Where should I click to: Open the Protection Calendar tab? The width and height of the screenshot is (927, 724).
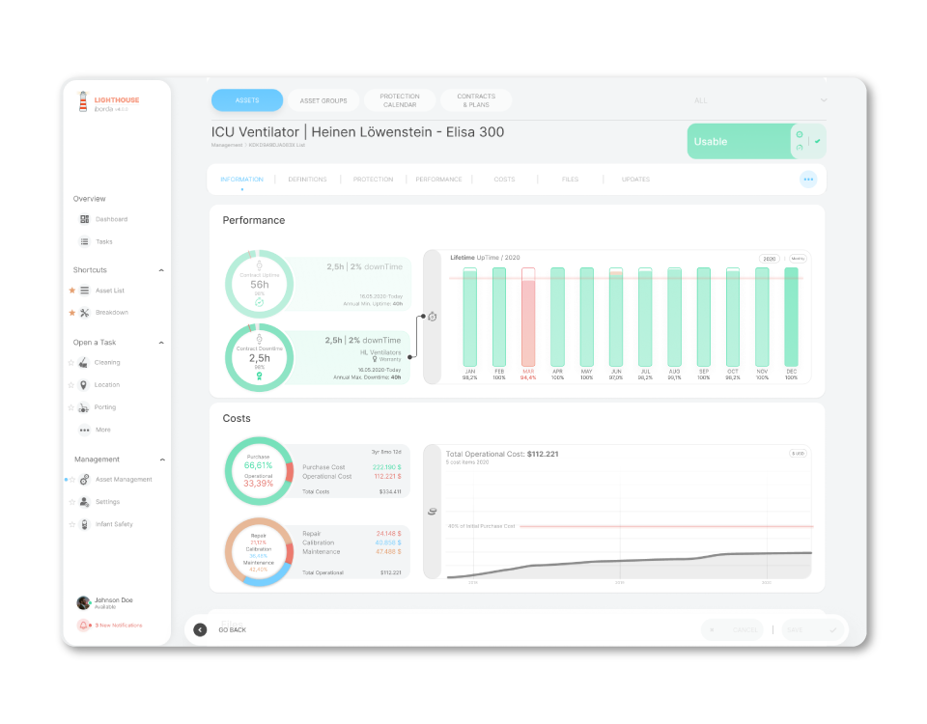click(400, 100)
